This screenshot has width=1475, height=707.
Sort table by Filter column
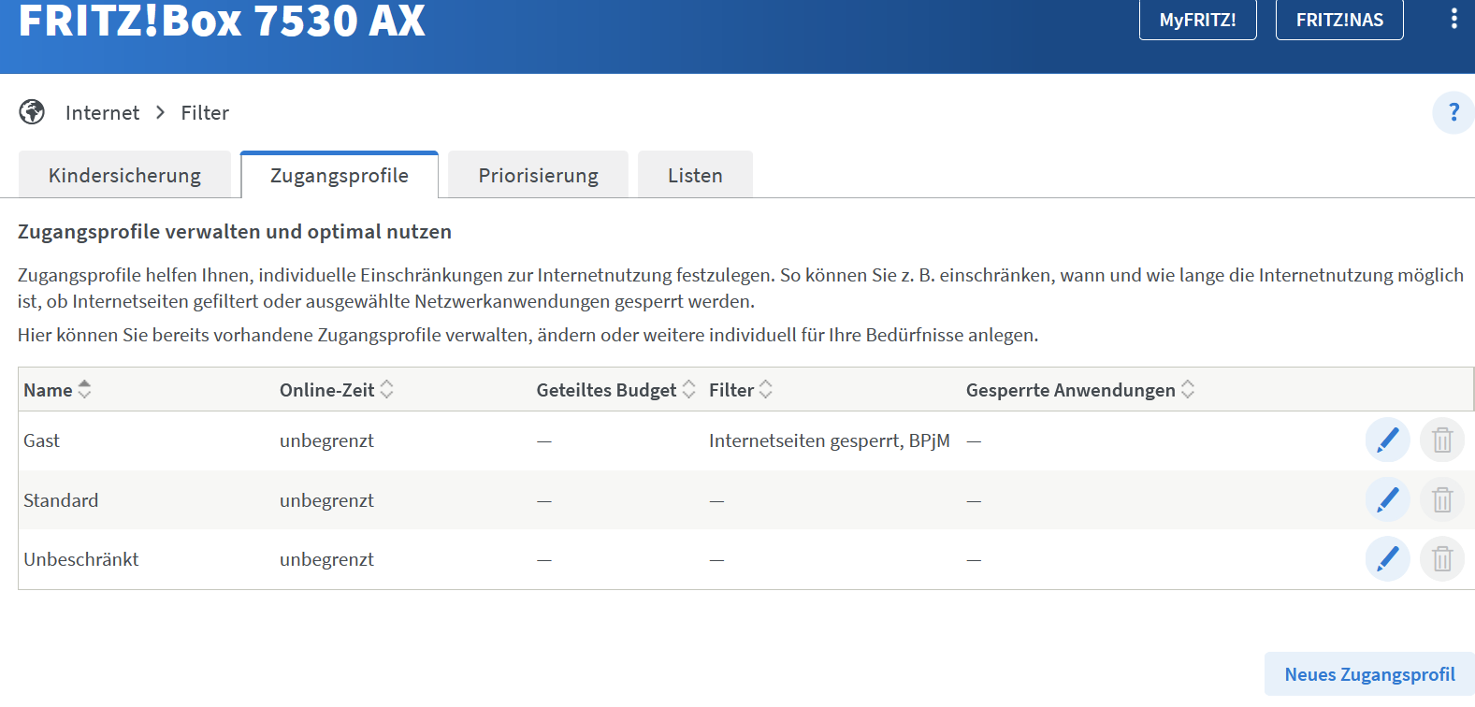point(741,390)
